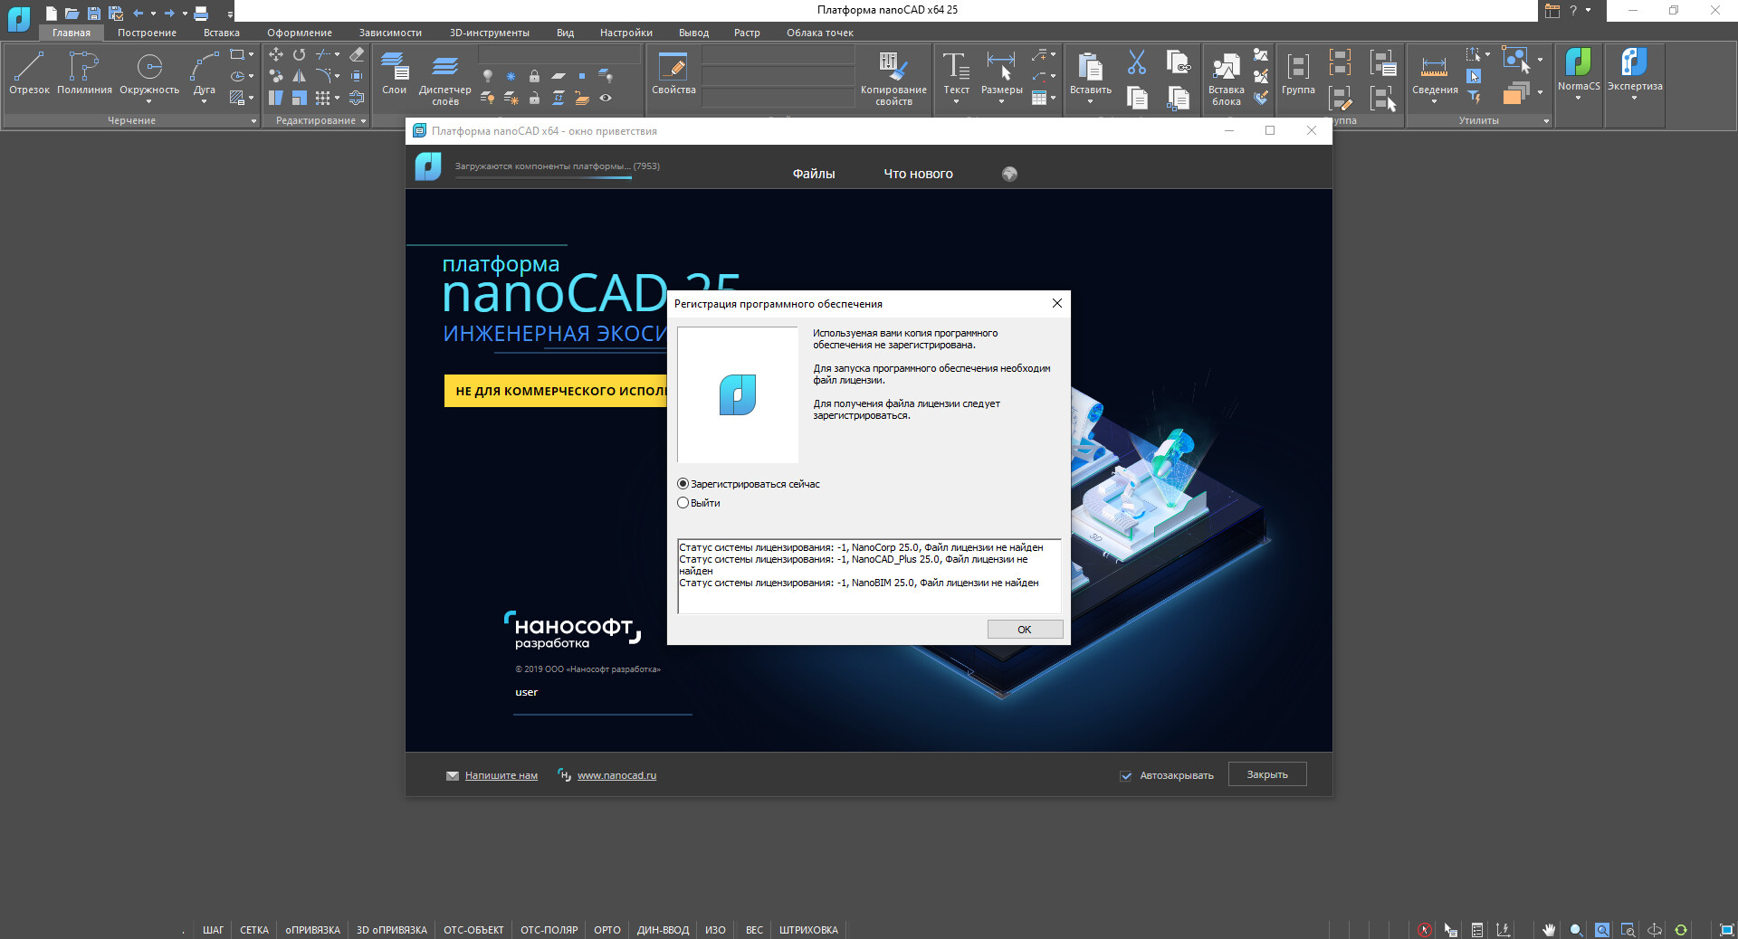Choose the Выйти radio option
The image size is (1738, 939).
click(x=683, y=503)
